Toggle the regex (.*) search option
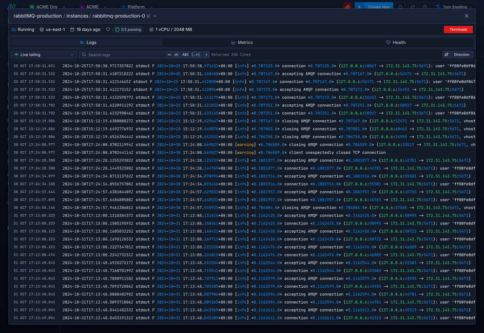 196,54
